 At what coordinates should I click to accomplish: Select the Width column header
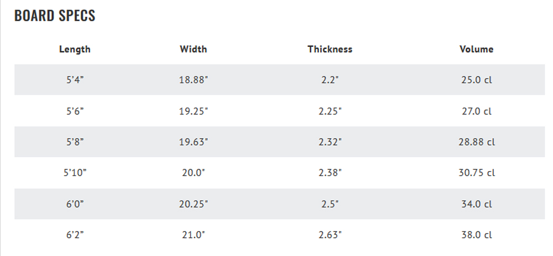tap(193, 49)
